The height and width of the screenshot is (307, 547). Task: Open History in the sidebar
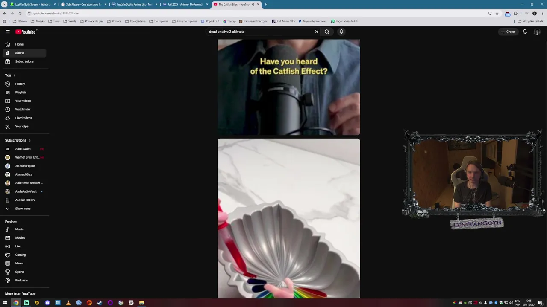click(x=24, y=84)
